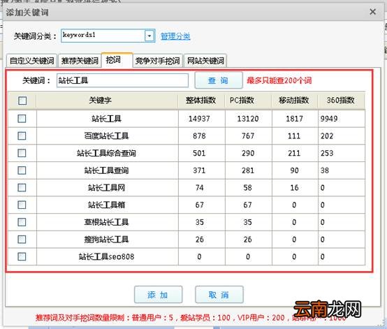Viewport: 387px width, 329px height.
Task: Click the value 13120 in PC指数
Action: [x=248, y=119]
